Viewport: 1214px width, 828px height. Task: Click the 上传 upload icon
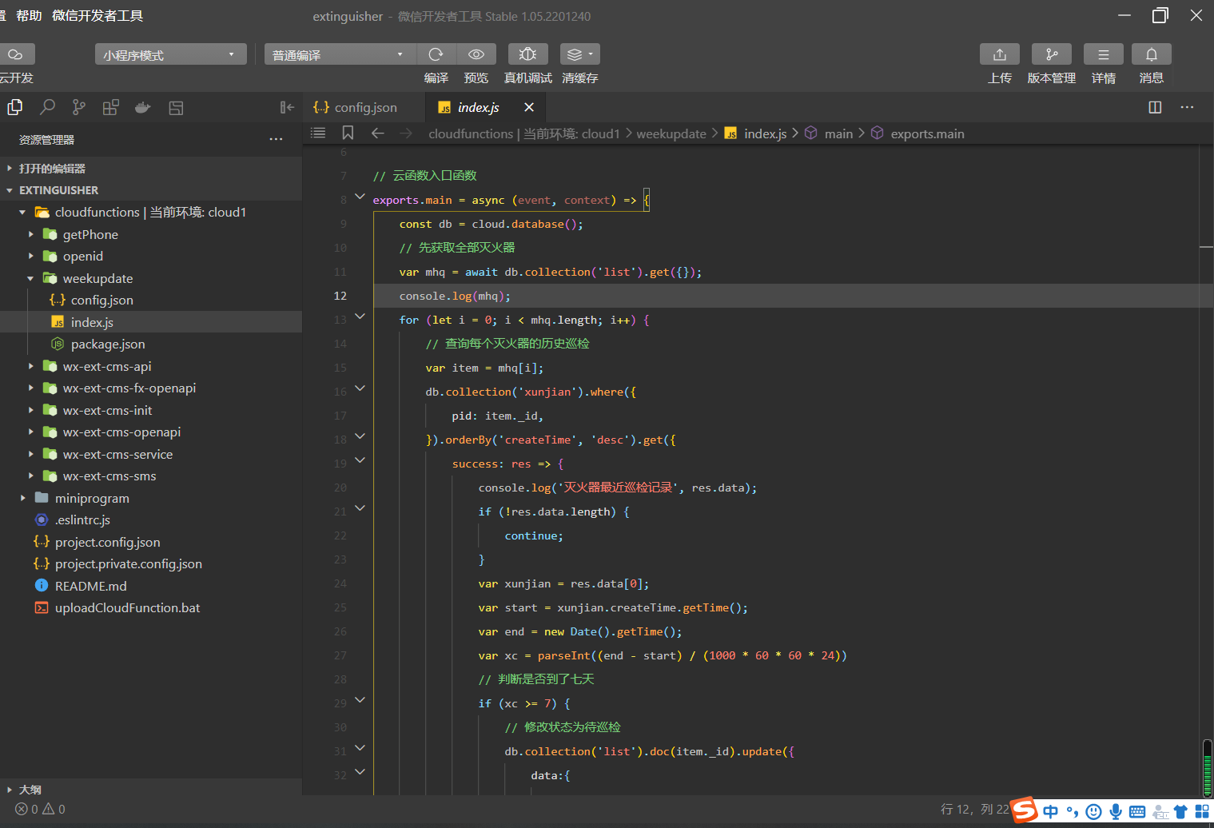(x=1000, y=54)
